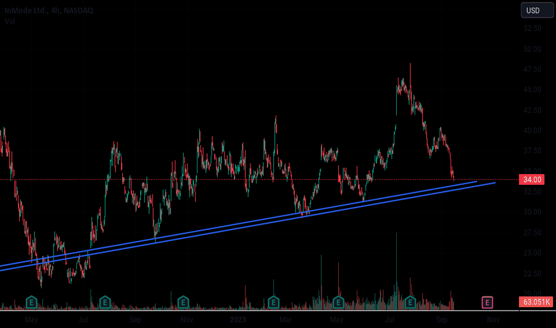Click the 30.00 price axis label
Screen dimensions: 556x328
532,212
